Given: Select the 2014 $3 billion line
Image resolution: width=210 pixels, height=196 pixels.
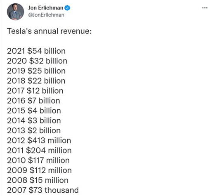Looking at the screenshot, I should pyautogui.click(x=34, y=120).
